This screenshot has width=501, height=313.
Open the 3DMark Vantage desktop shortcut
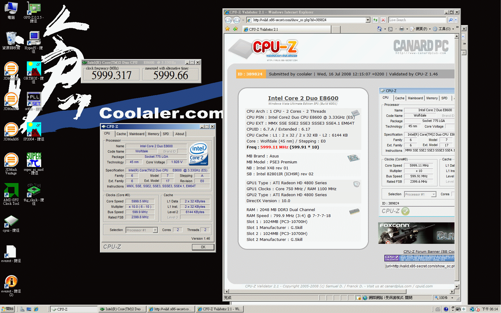click(x=11, y=164)
